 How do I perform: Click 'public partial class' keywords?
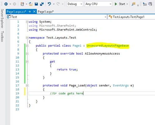pos(53,45)
